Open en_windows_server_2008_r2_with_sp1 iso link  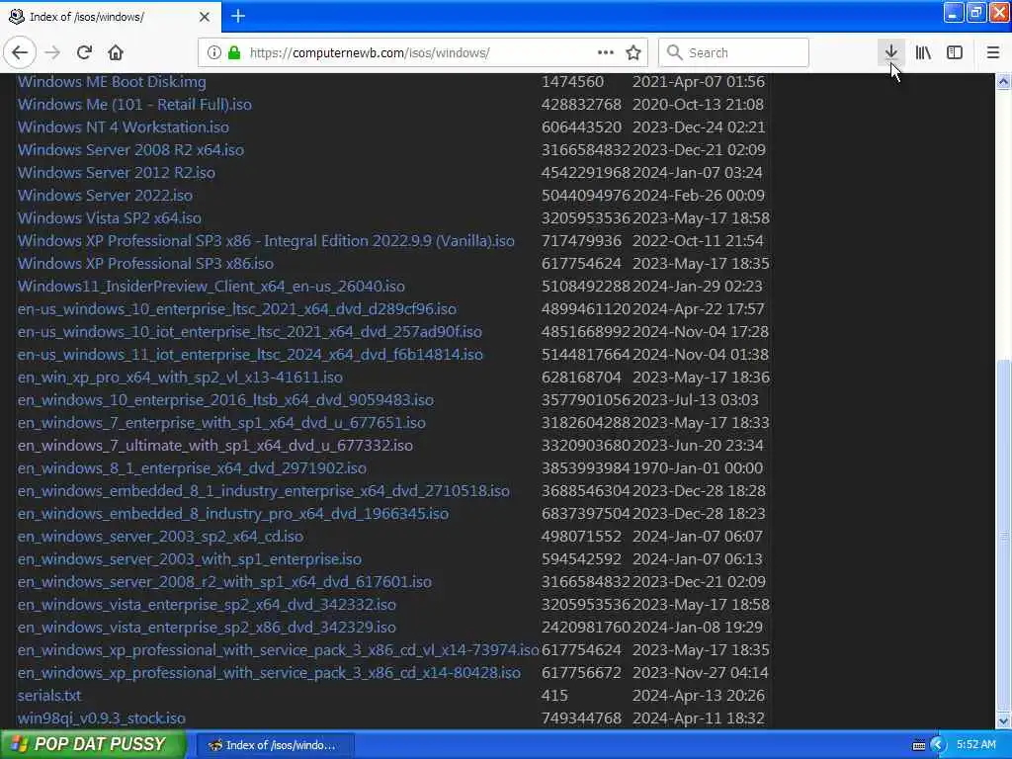point(224,582)
